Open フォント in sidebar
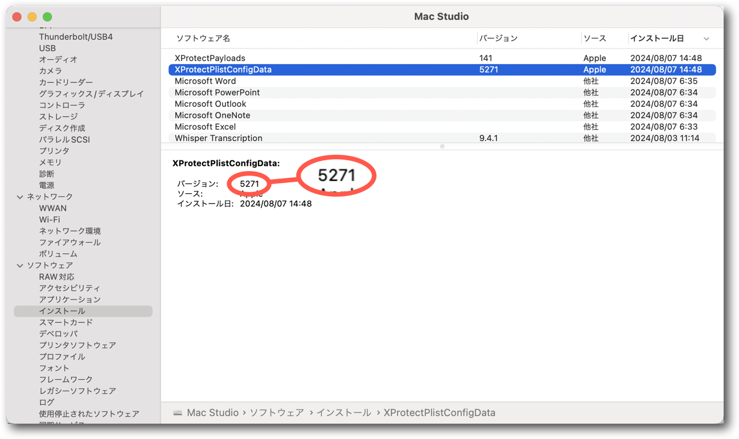The image size is (739, 439). 54,368
